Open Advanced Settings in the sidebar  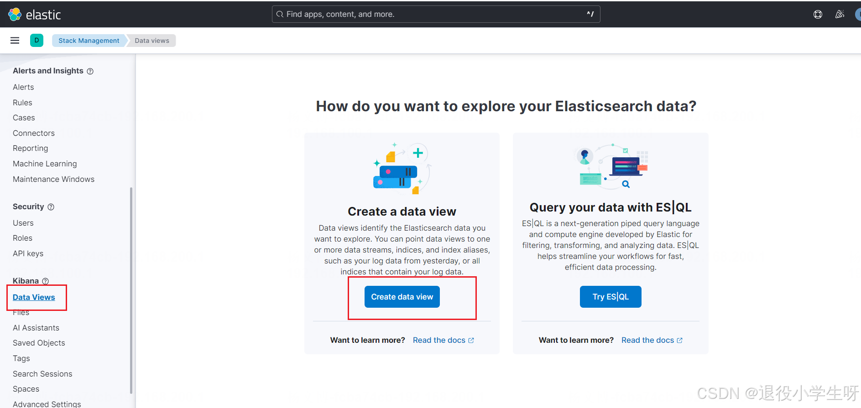(47, 404)
